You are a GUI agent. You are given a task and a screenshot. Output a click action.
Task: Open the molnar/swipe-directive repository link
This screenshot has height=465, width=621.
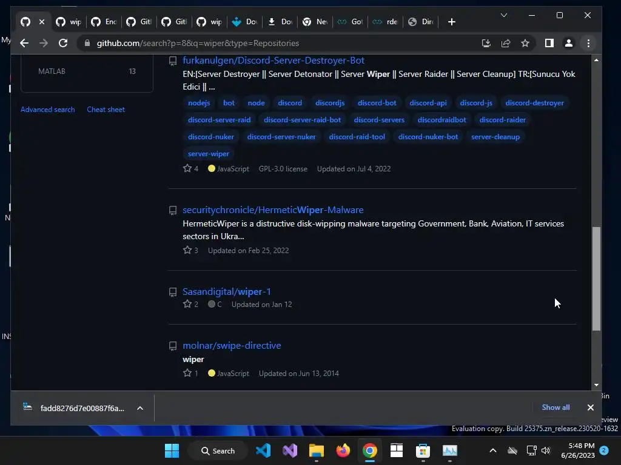(232, 345)
